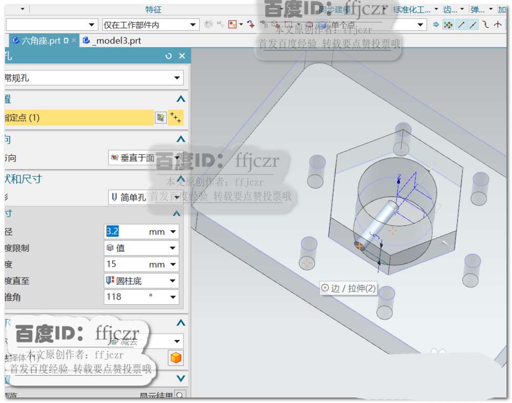Open the depth 15 mm options arrow
The width and height of the screenshot is (512, 403).
(x=173, y=264)
